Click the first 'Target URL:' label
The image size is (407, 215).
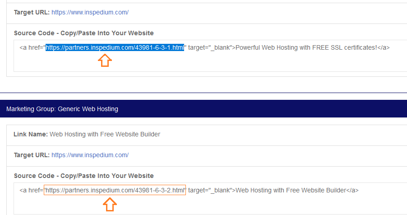32,12
